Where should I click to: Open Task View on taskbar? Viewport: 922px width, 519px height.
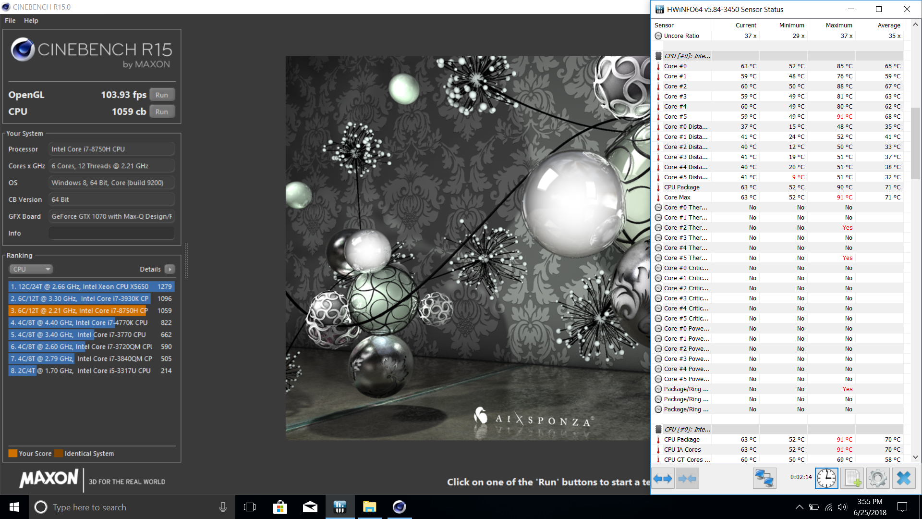click(250, 507)
